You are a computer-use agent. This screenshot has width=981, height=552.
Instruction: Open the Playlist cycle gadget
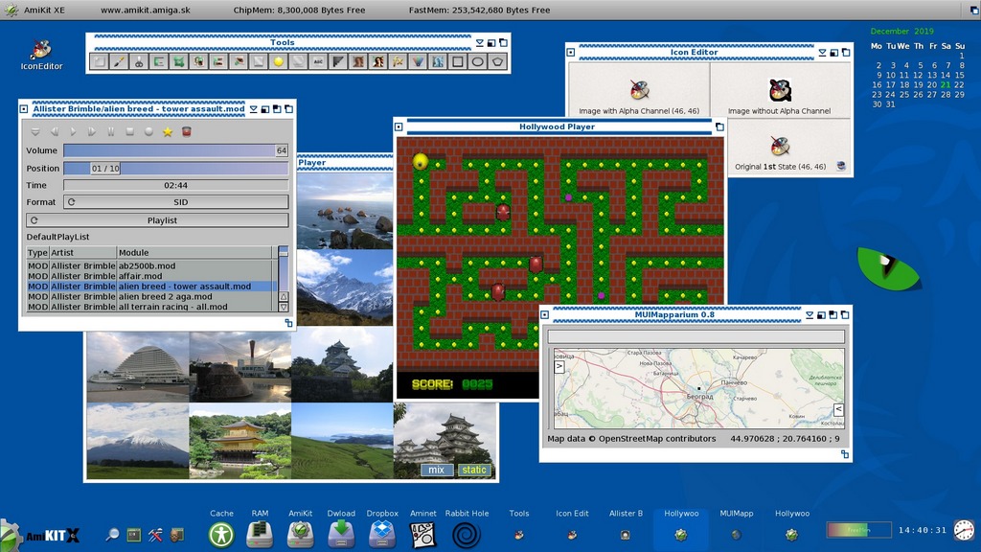[x=157, y=220]
